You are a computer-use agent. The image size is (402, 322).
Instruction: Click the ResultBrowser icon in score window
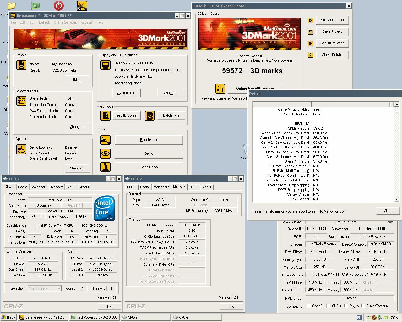[x=310, y=43]
